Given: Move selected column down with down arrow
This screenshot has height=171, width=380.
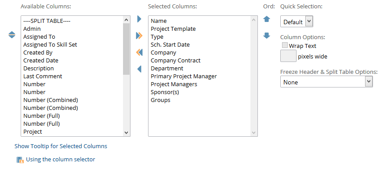Looking at the screenshot, I should tap(267, 36).
